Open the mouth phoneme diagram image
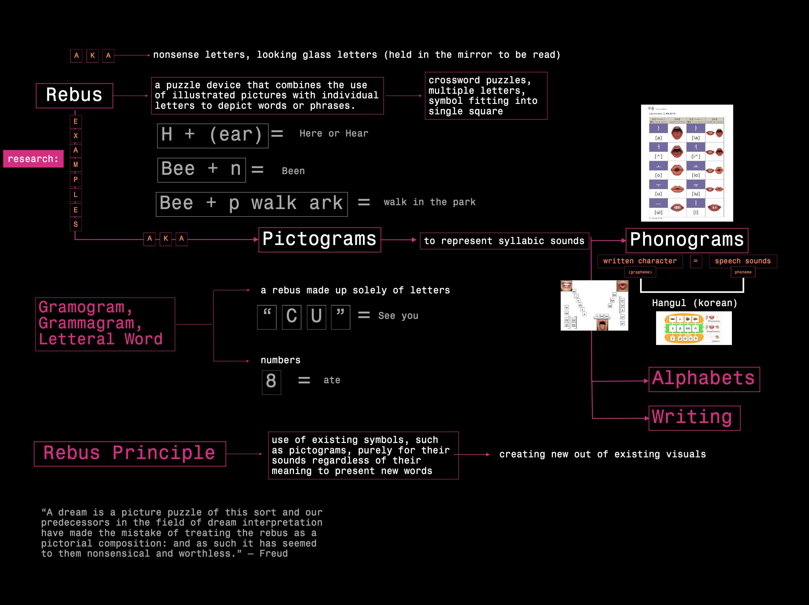The height and width of the screenshot is (605, 809). 594,305
